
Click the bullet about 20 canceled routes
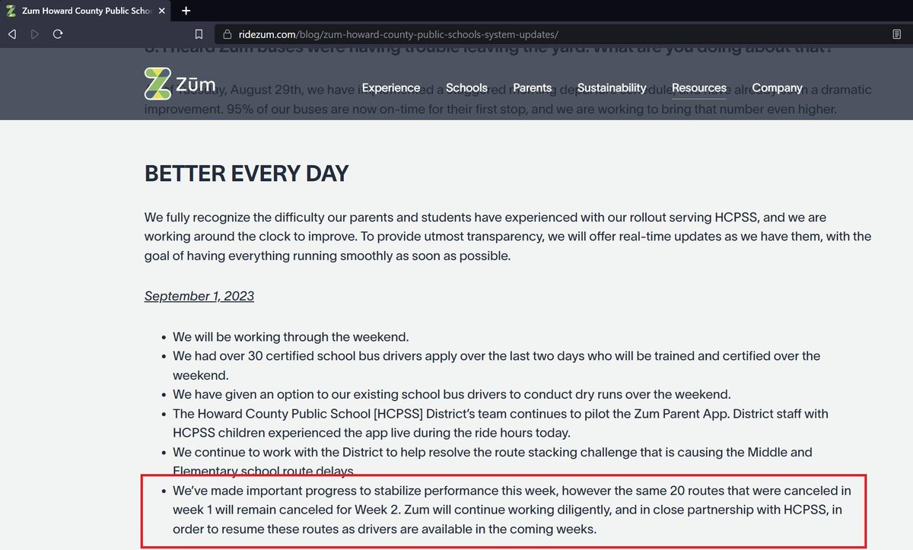point(512,509)
